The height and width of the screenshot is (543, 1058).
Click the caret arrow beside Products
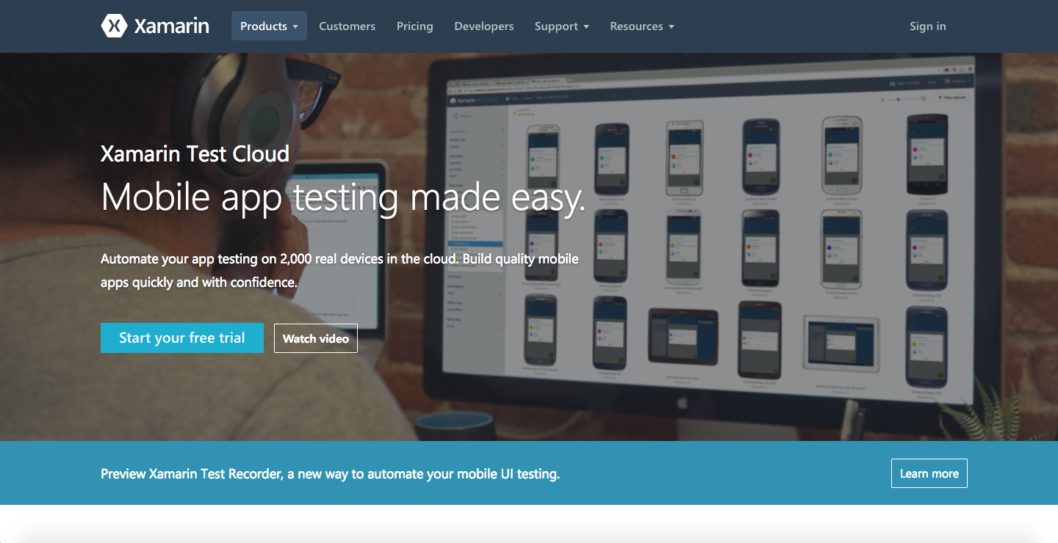(295, 27)
